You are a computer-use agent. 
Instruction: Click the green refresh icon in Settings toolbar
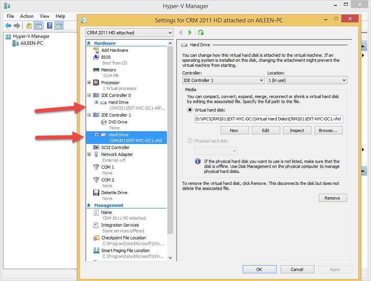coord(201,32)
